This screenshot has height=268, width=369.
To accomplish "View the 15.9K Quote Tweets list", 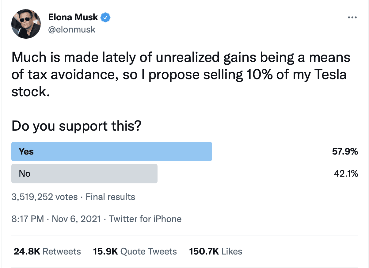I will [135, 252].
